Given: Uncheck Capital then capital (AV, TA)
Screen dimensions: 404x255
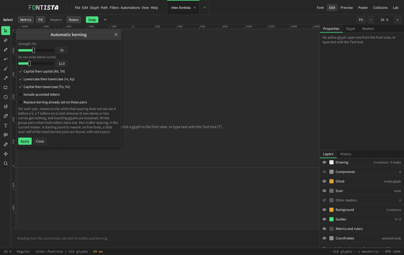Looking at the screenshot, I should [x=20, y=71].
